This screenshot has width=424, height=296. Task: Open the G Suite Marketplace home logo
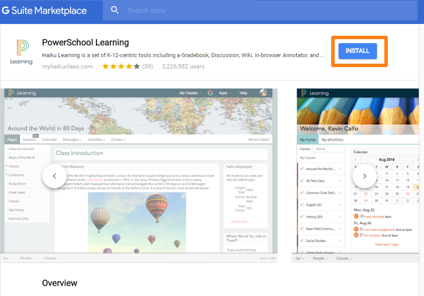(44, 10)
